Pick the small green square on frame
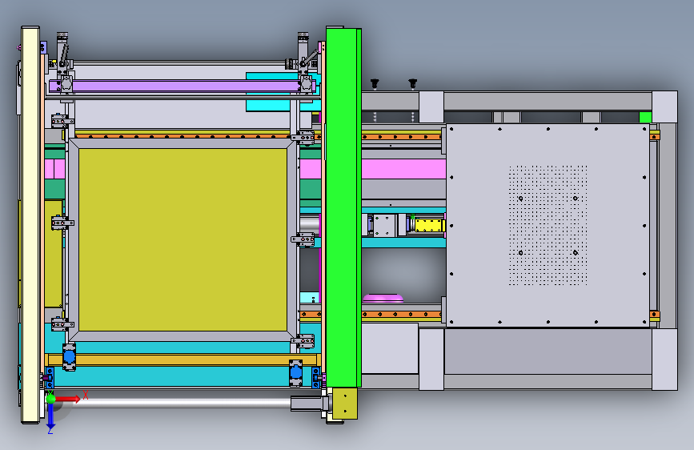The image size is (694, 450). click(645, 118)
